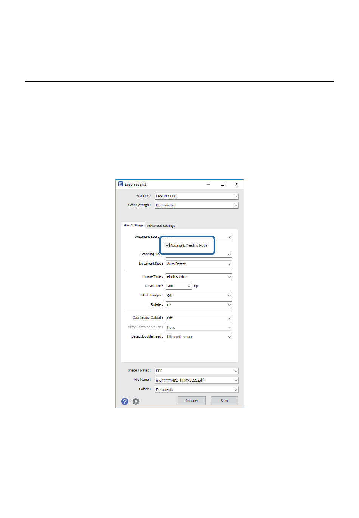Open the Scanner dropdown showing EPSON XXXXX
Image resolution: width=359 pixels, height=518 pixels.
[197, 196]
